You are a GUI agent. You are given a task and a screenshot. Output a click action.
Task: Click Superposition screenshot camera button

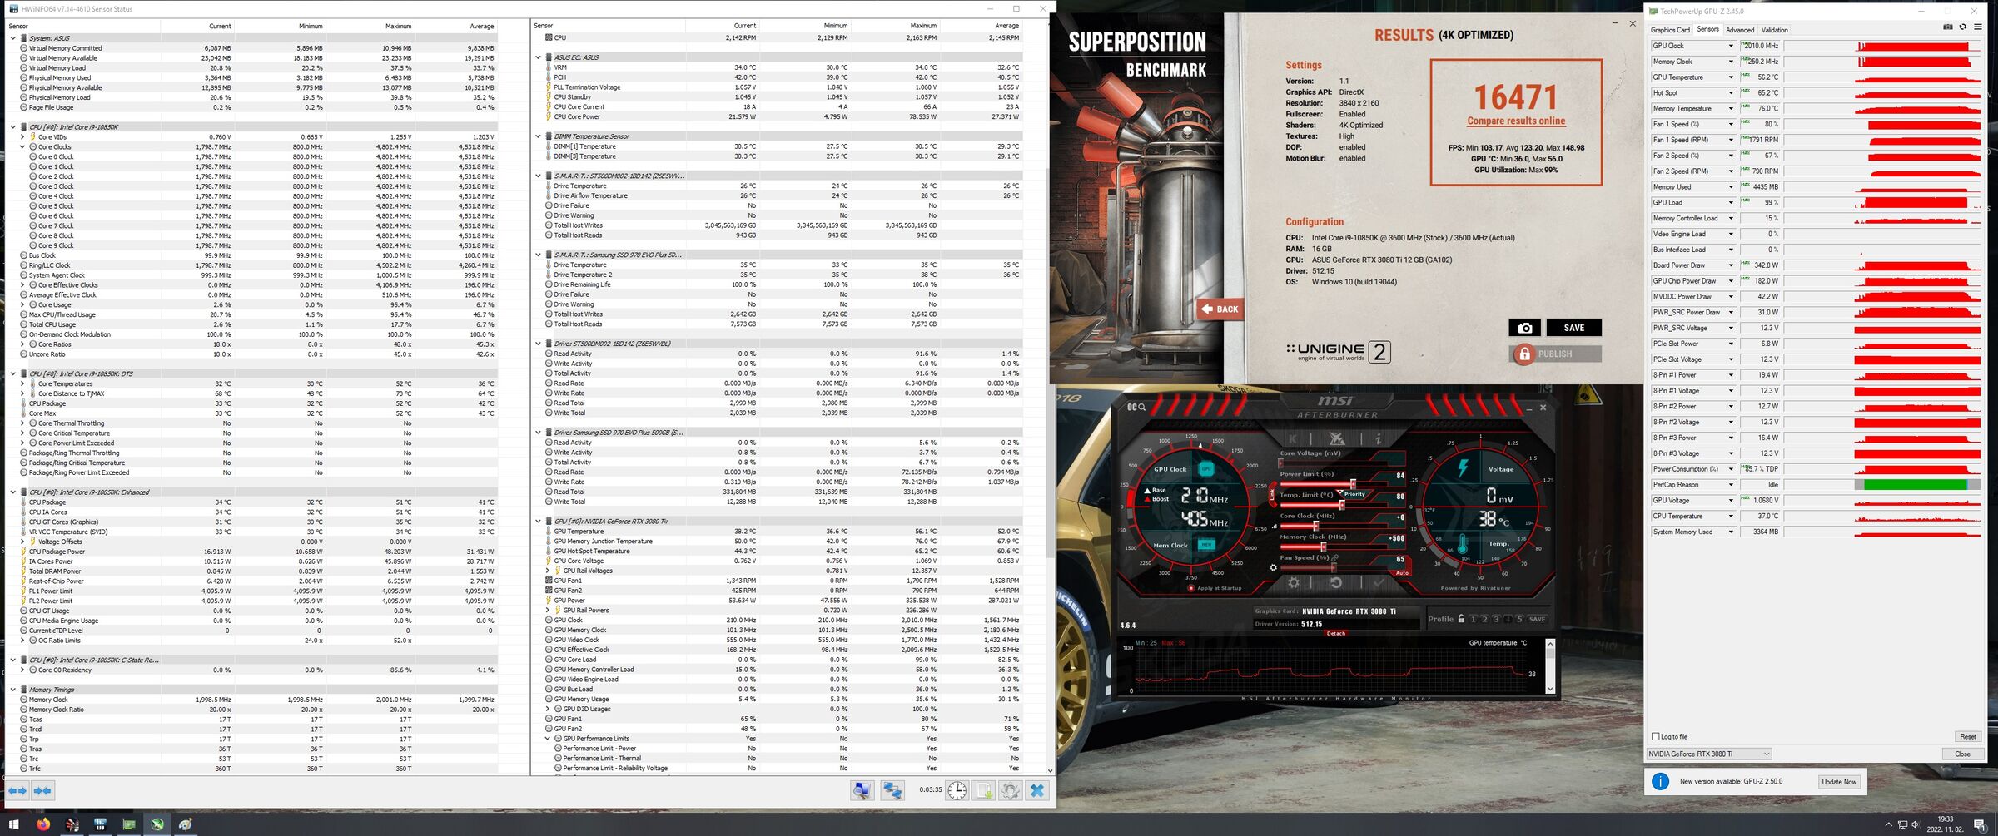[1525, 328]
